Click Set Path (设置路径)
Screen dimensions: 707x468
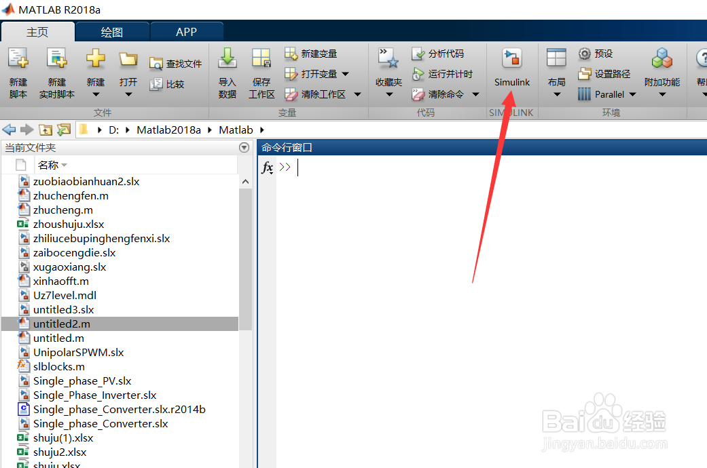(604, 74)
